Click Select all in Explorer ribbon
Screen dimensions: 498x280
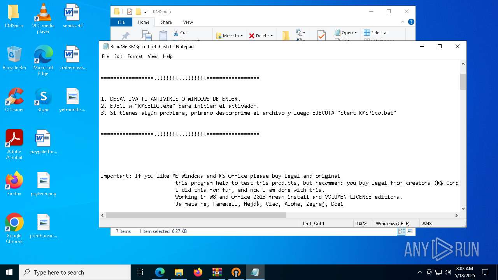click(x=376, y=33)
